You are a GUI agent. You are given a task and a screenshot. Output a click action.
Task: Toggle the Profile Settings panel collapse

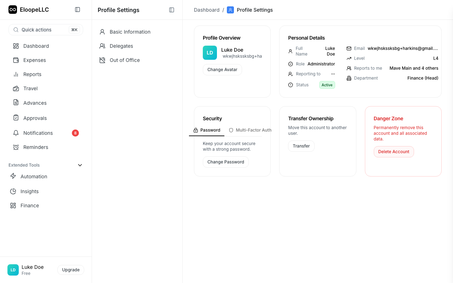(x=172, y=10)
